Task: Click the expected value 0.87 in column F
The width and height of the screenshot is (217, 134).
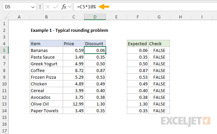Action: (x=138, y=70)
